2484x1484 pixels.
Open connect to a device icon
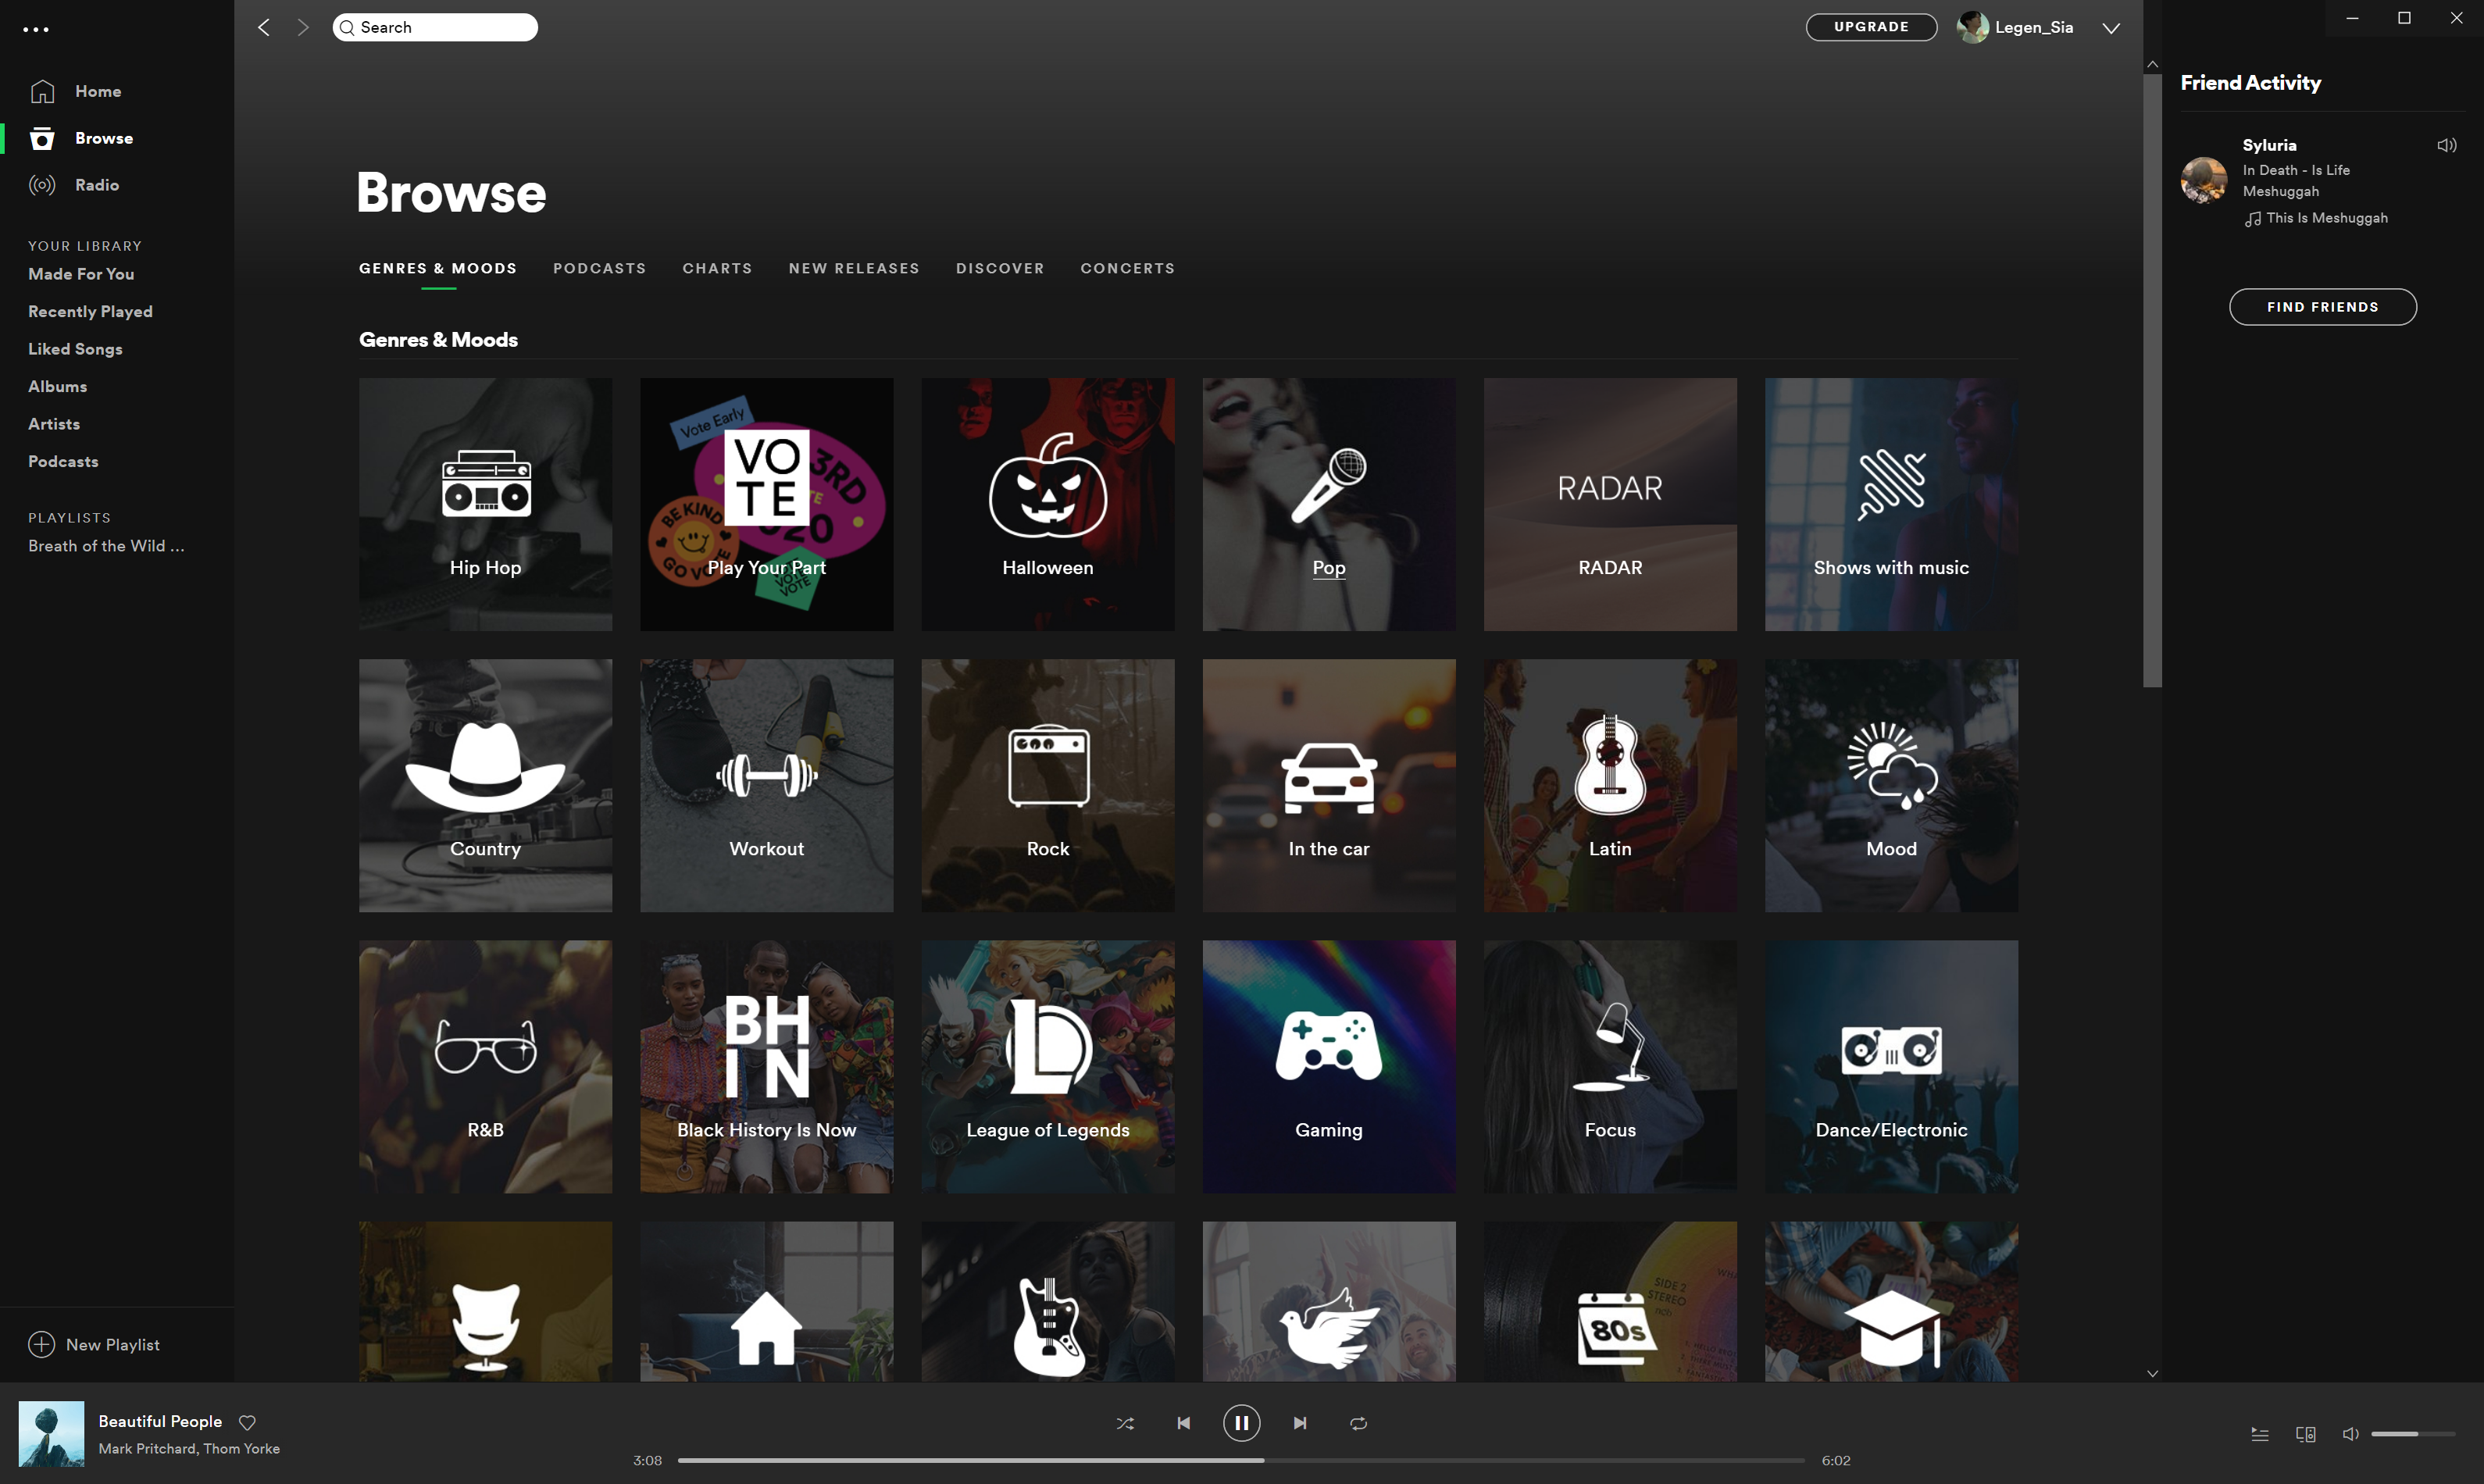pyautogui.click(x=2305, y=1434)
